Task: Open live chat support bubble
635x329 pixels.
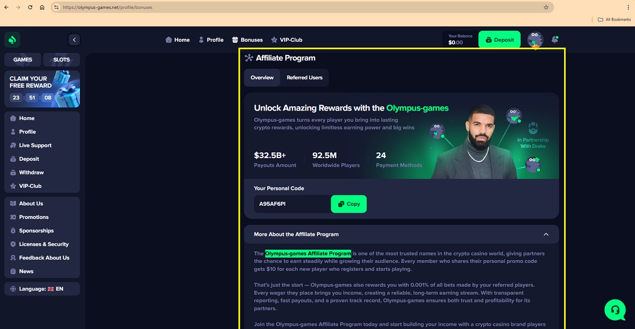Action: tap(615, 310)
